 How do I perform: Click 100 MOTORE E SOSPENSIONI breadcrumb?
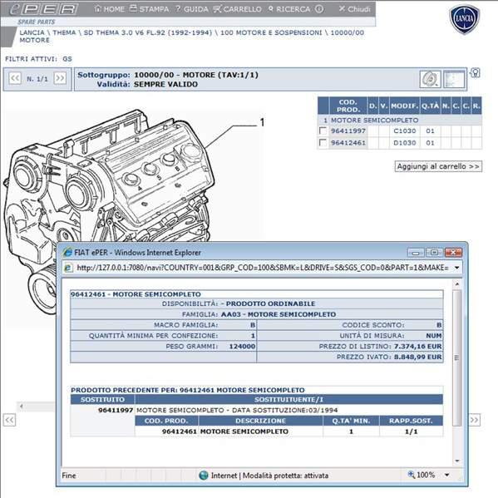(x=271, y=32)
